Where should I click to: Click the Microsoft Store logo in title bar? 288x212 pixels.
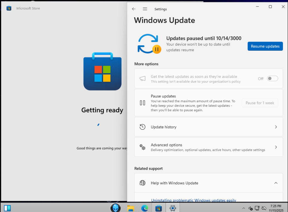[9, 8]
